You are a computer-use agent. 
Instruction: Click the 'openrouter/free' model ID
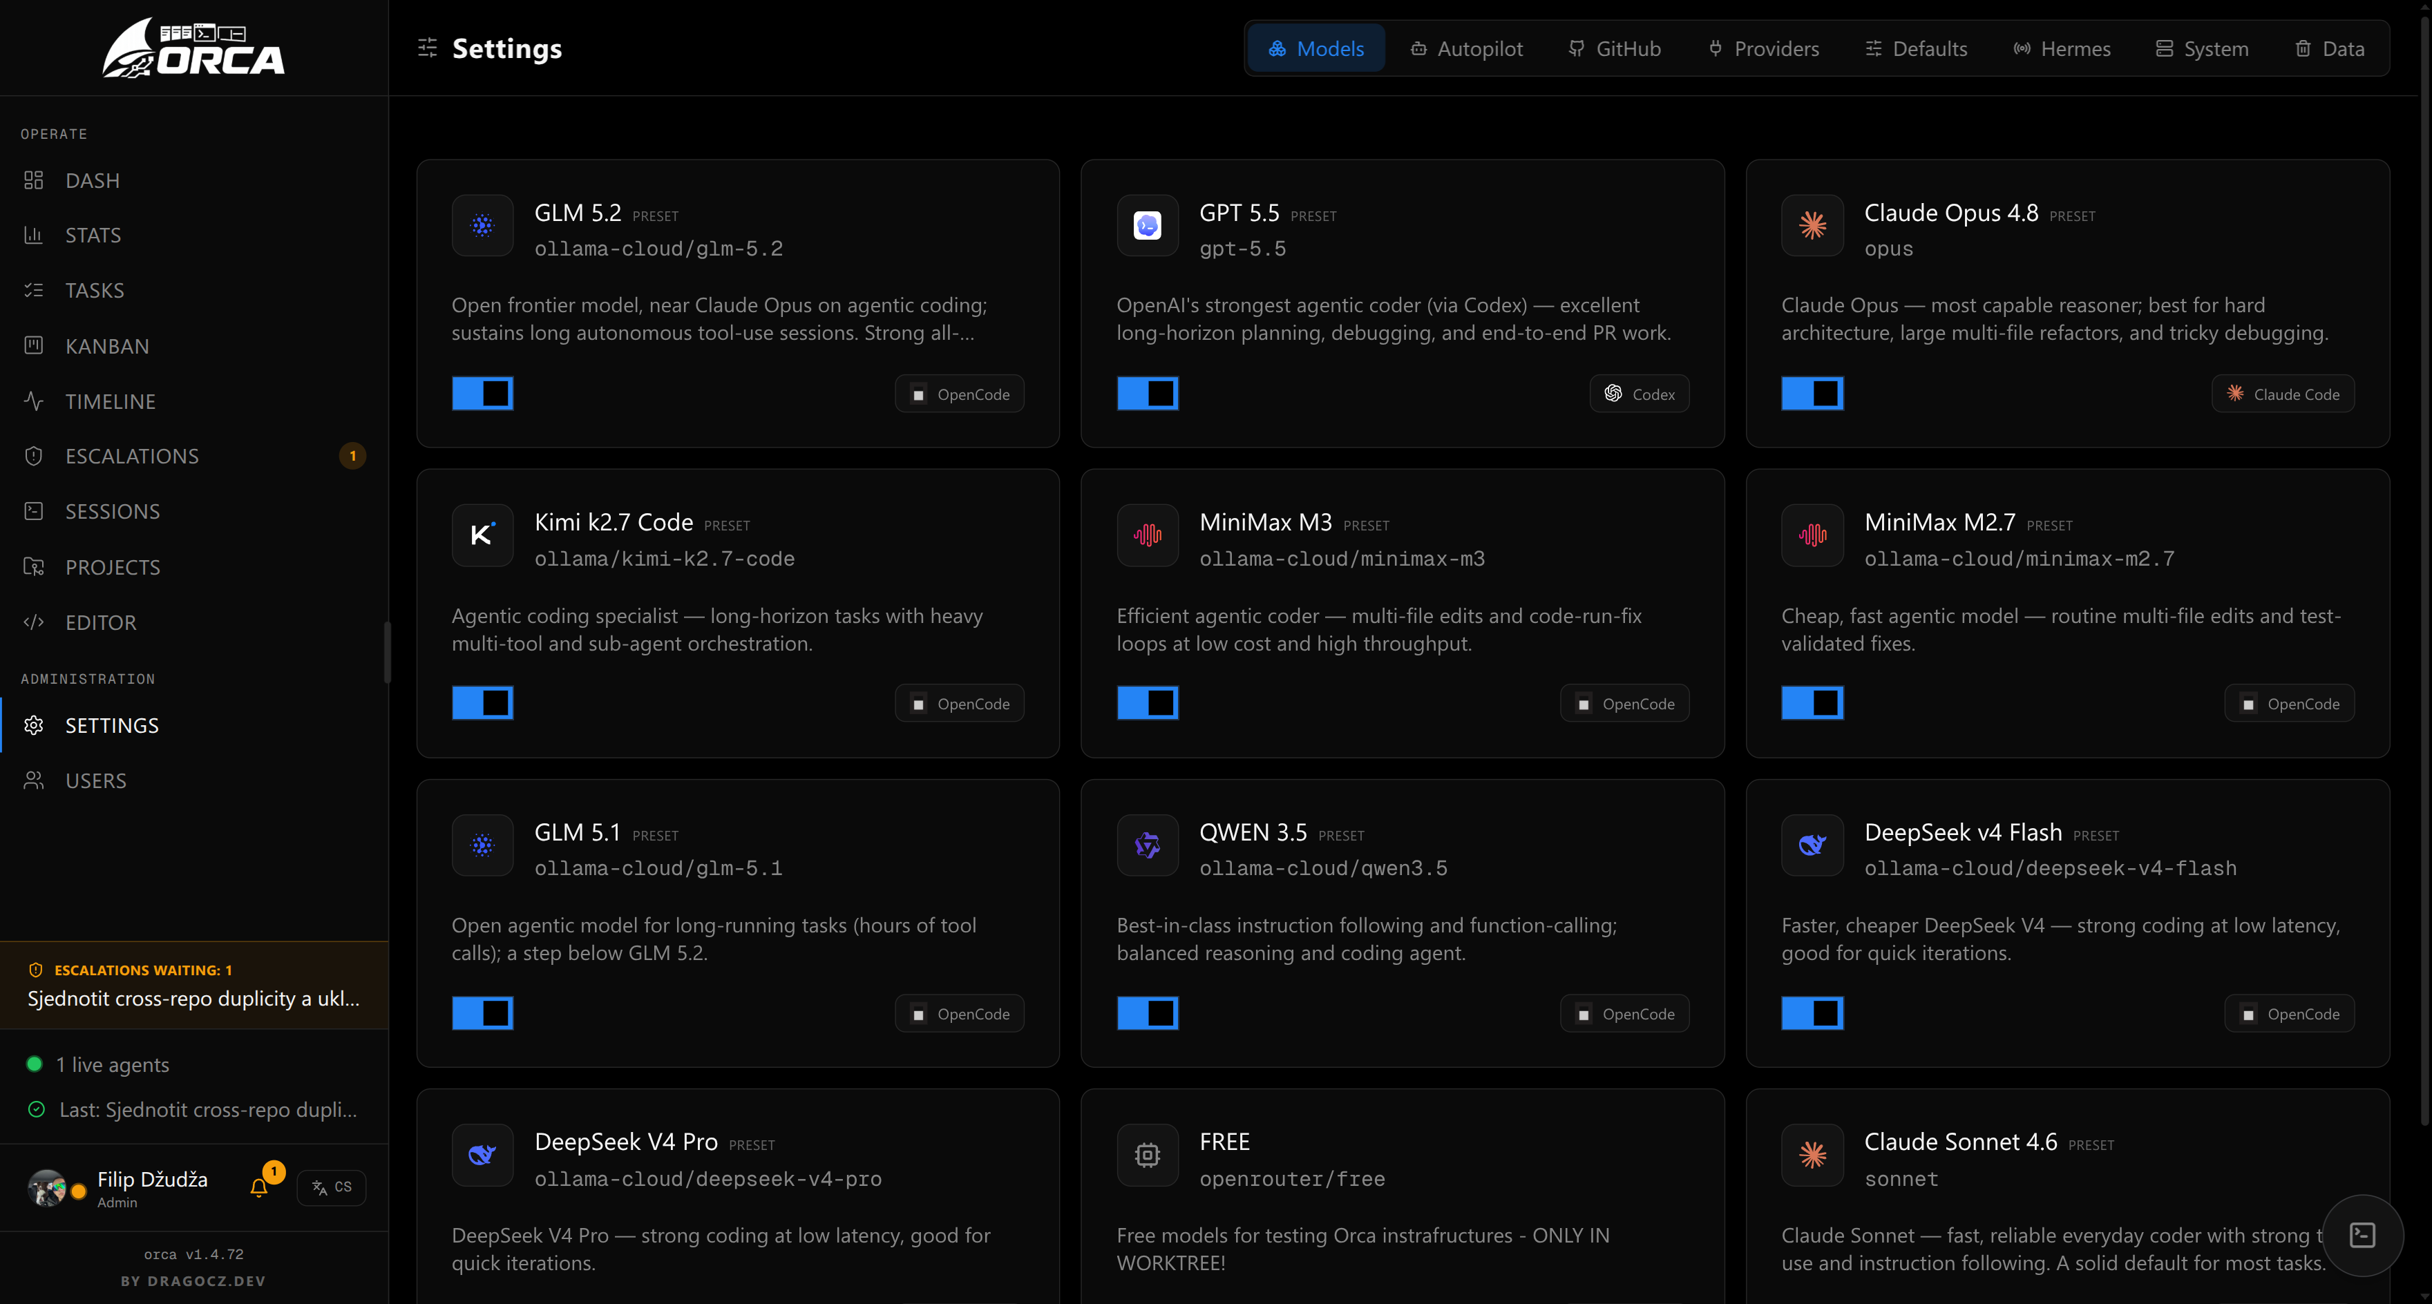point(1293,1178)
